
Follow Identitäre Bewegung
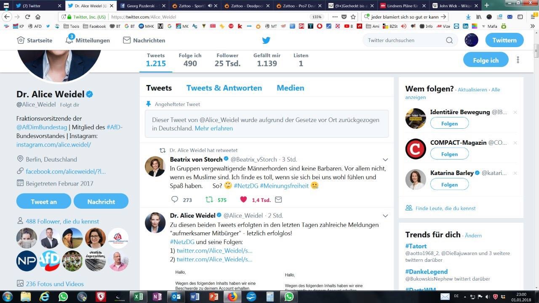tap(449, 124)
